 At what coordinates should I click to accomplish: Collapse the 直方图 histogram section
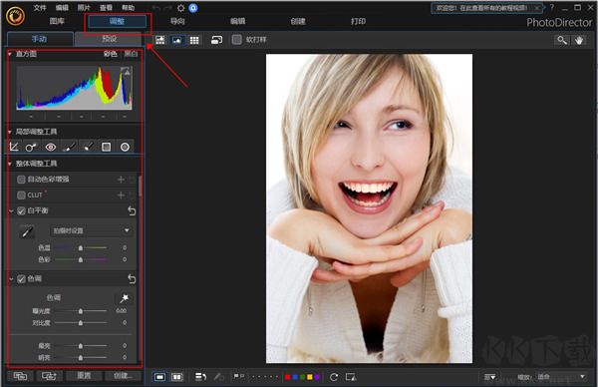[10, 54]
